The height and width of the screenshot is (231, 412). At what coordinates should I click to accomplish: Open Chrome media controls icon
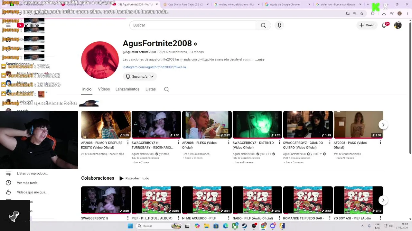click(x=392, y=13)
